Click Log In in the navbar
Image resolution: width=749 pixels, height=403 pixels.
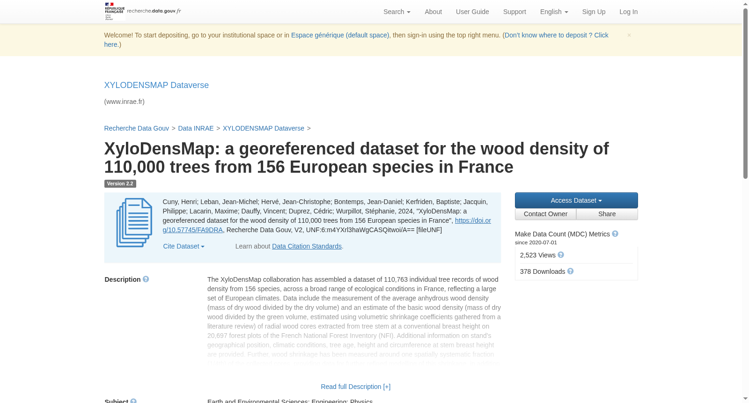(x=628, y=12)
